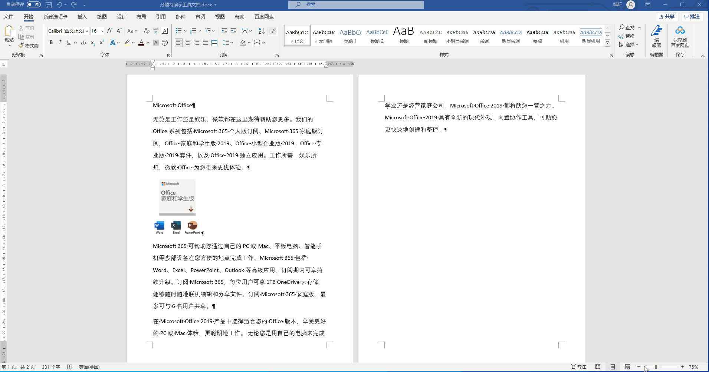Open line spacing dropdown
This screenshot has width=709, height=372.
228,43
